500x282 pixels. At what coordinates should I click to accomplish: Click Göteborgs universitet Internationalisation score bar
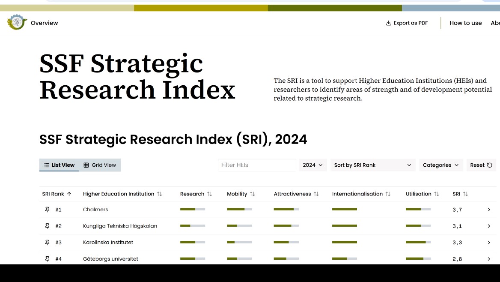(x=344, y=258)
